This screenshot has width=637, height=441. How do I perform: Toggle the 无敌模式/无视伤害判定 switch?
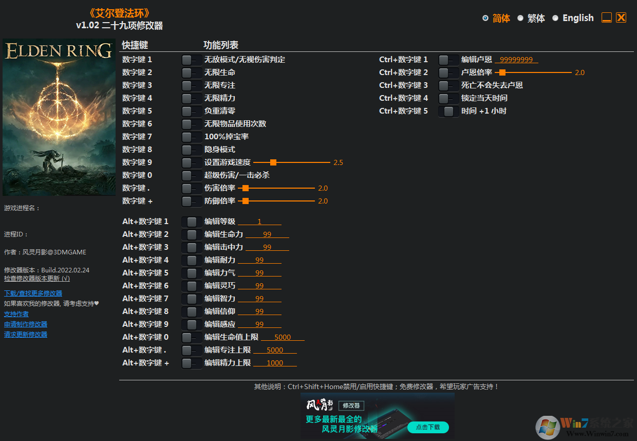point(191,59)
